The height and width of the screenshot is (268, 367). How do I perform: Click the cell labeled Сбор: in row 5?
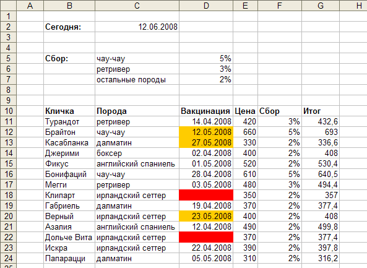69,59
